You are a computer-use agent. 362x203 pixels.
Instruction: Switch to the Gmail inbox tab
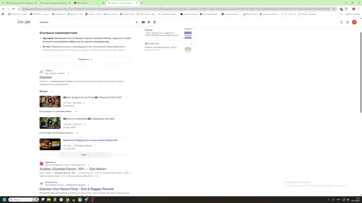[x=22, y=3]
